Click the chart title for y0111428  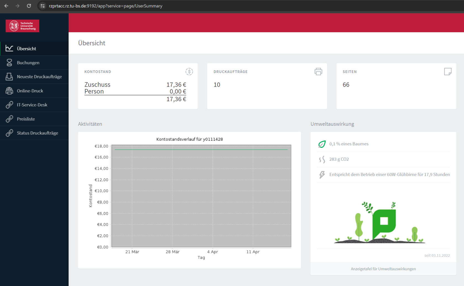point(189,139)
